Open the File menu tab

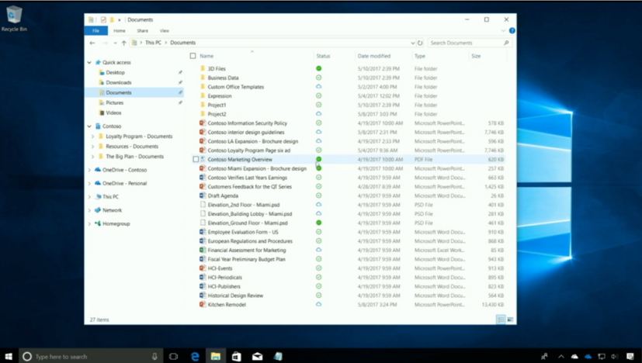pos(95,31)
